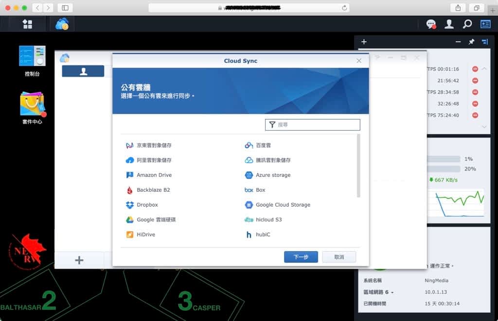Click the red icon beside TPS 28:34:58

pyautogui.click(x=475, y=92)
